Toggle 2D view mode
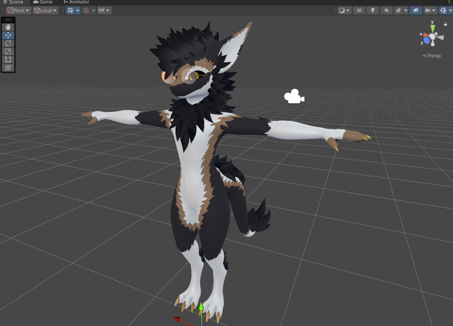This screenshot has width=453, height=326. tap(359, 10)
